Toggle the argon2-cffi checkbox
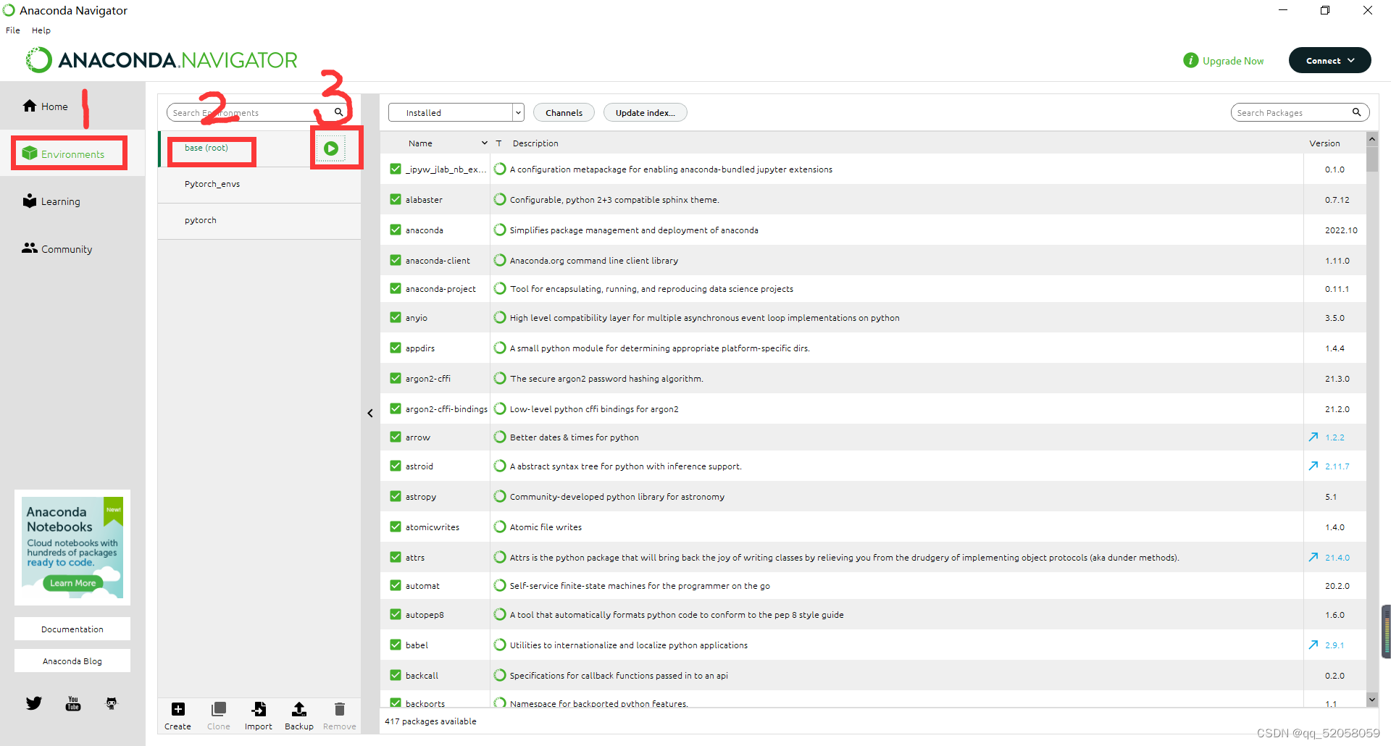The height and width of the screenshot is (746, 1391). coord(396,378)
